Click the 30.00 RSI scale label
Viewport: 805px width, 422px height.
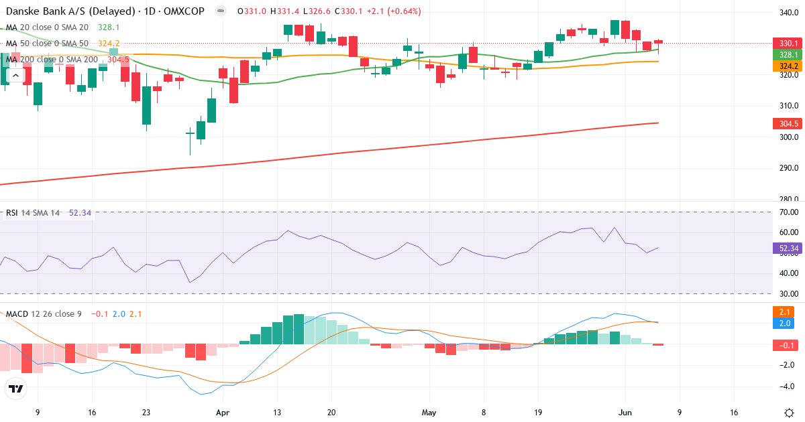tap(788, 294)
